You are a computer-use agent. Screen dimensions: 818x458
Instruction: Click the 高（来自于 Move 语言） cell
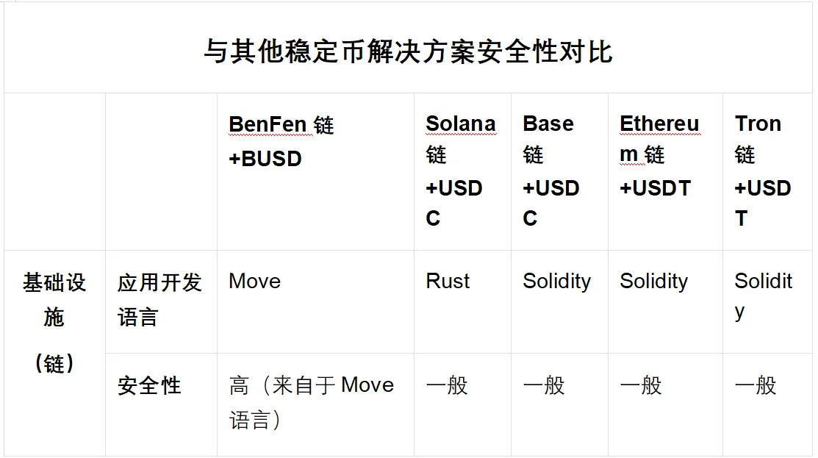click(x=311, y=402)
